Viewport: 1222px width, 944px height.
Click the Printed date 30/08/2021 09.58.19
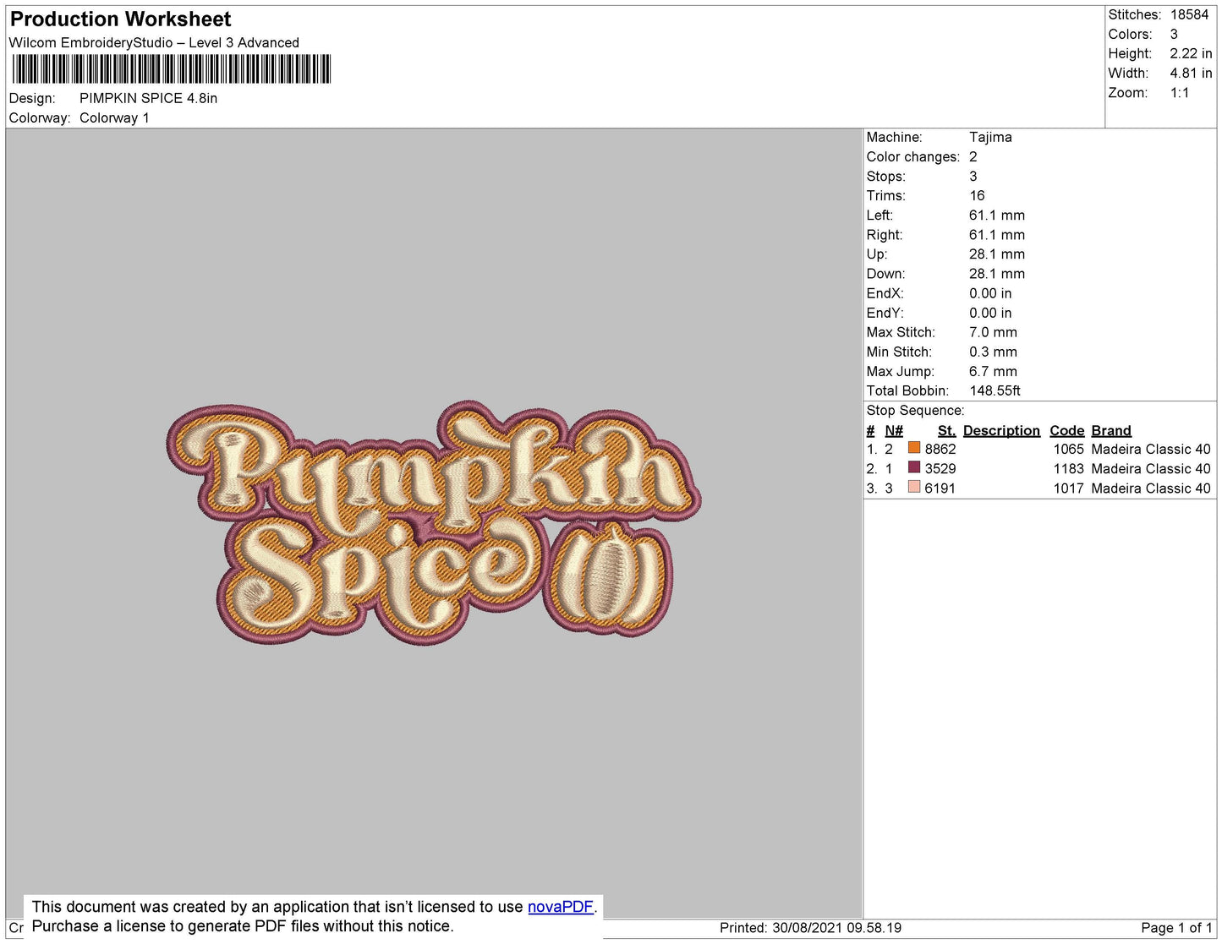point(810,928)
